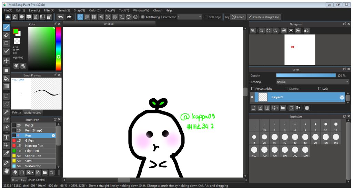Click the Reset button
Screen dimensions: 353x190
[x=238, y=17]
